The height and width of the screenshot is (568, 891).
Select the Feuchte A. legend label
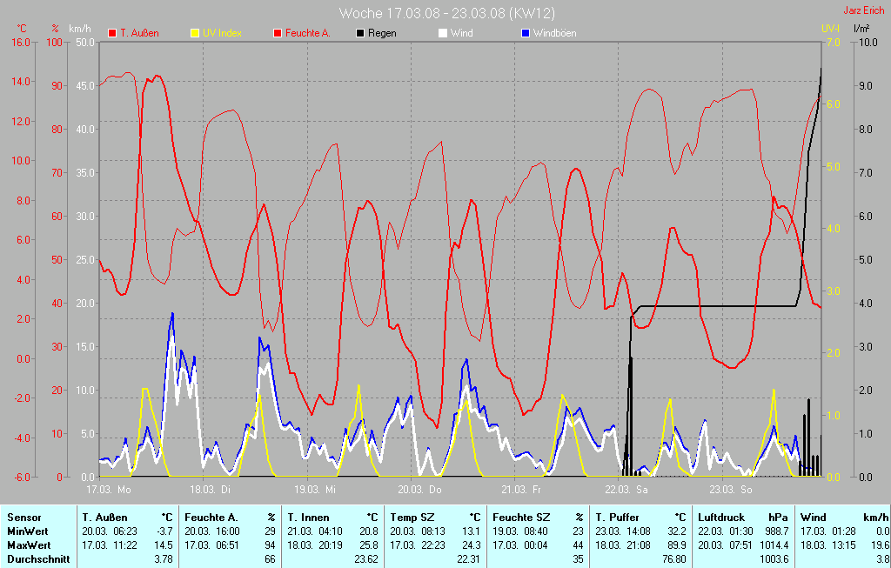307,34
